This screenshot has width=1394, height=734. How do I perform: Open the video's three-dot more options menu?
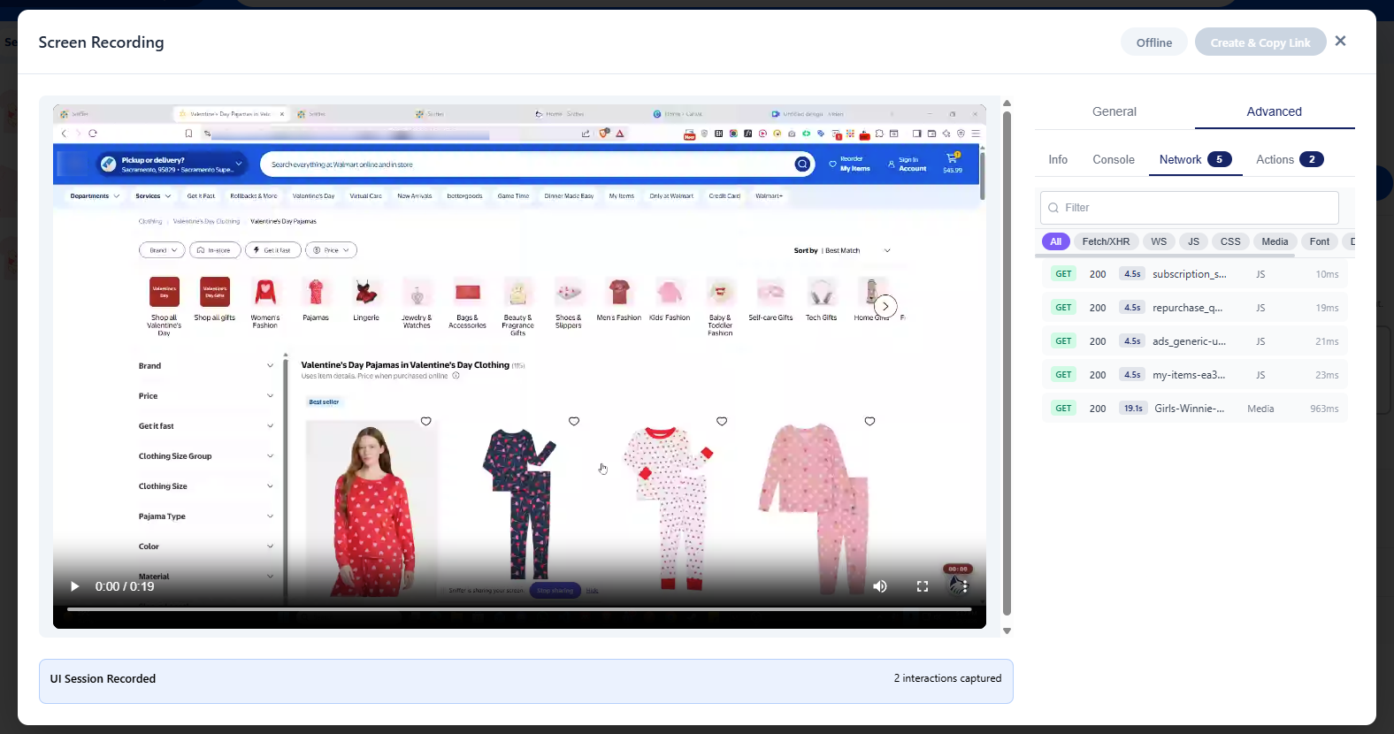(965, 586)
